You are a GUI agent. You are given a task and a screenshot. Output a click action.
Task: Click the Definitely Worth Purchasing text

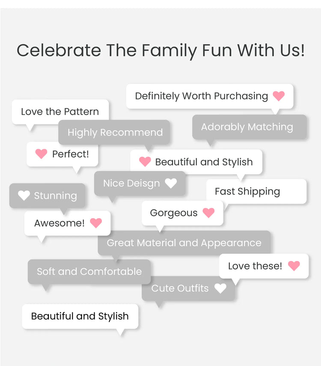(201, 96)
